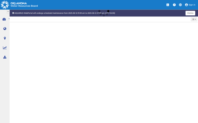Open the locations pin icon in sidebar
Image resolution: width=198 pixels, height=123 pixels.
coord(5,38)
